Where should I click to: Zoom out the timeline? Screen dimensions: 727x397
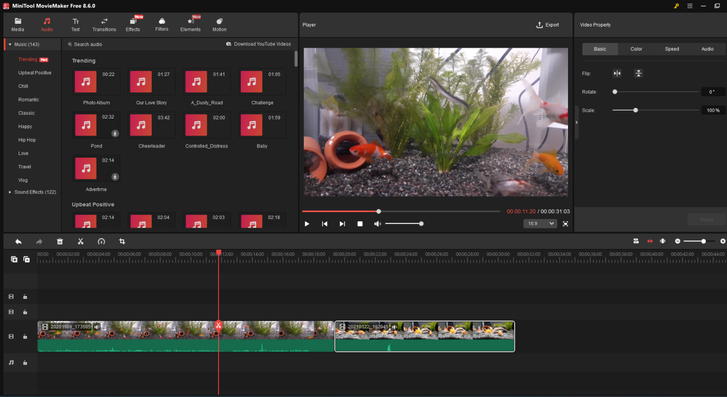pyautogui.click(x=678, y=241)
